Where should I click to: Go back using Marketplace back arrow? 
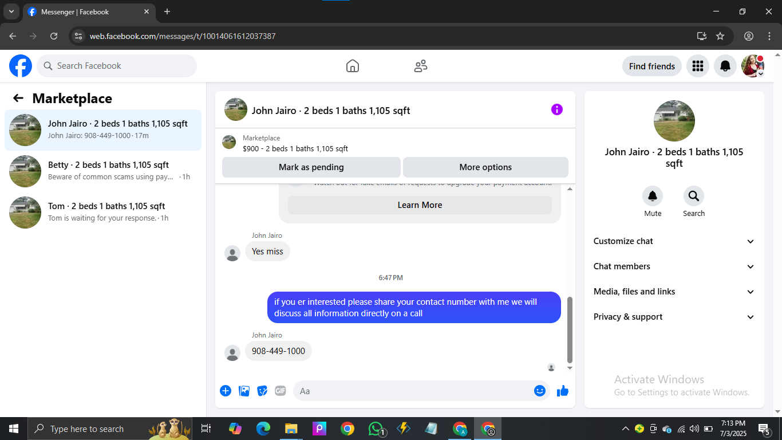click(x=18, y=98)
